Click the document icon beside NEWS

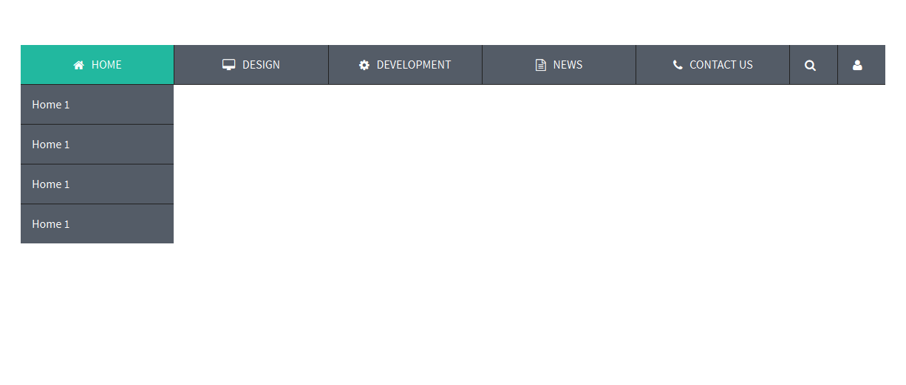click(541, 65)
